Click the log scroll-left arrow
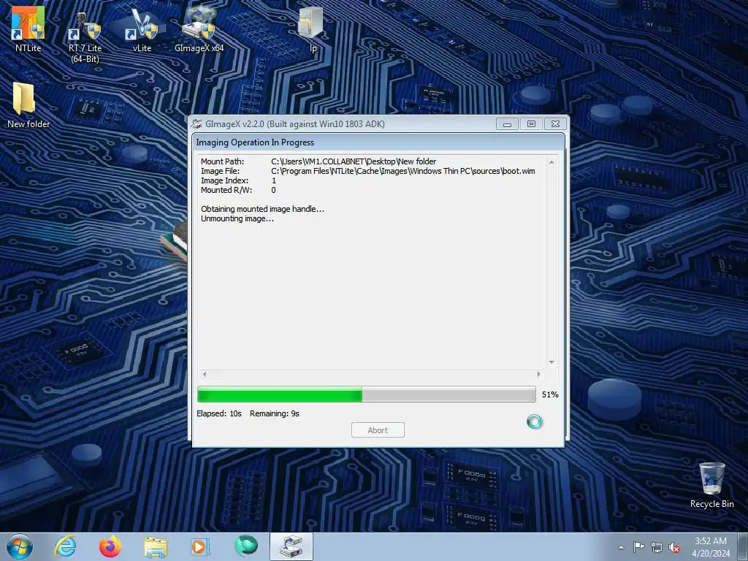Viewport: 748px width, 561px height. pyautogui.click(x=205, y=375)
